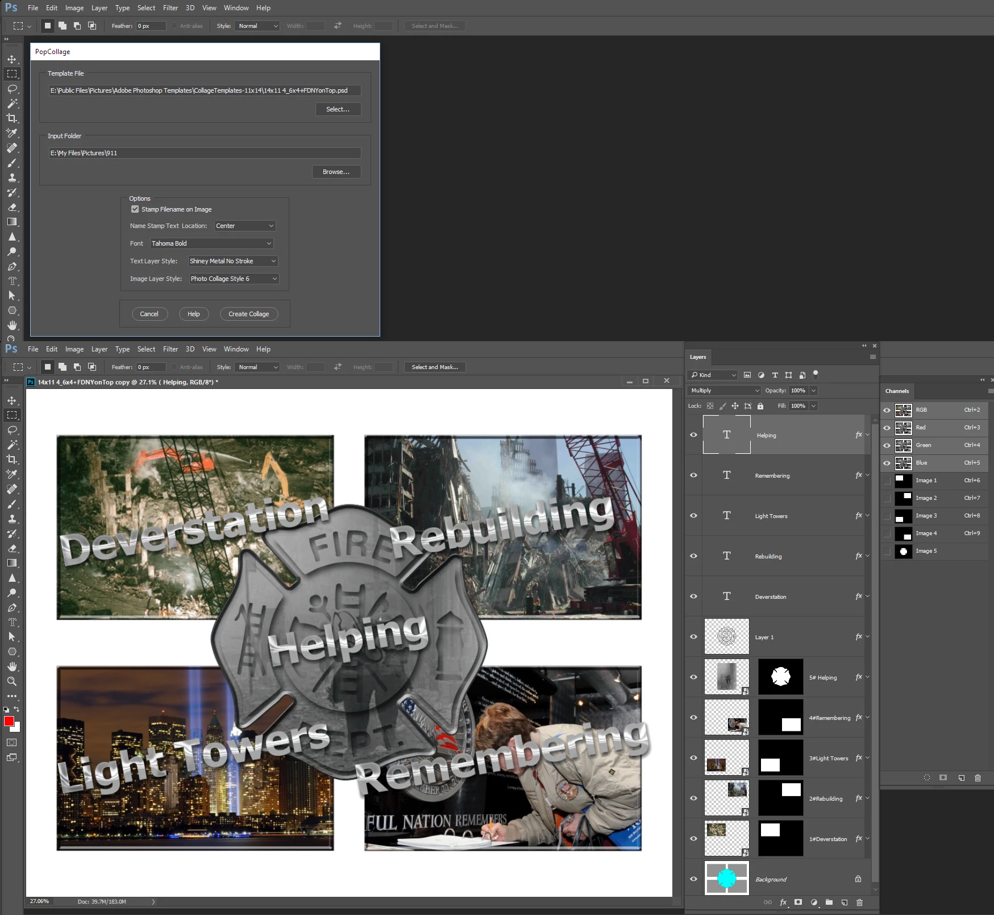Select the Brush tool in lower toolbar

coord(11,504)
